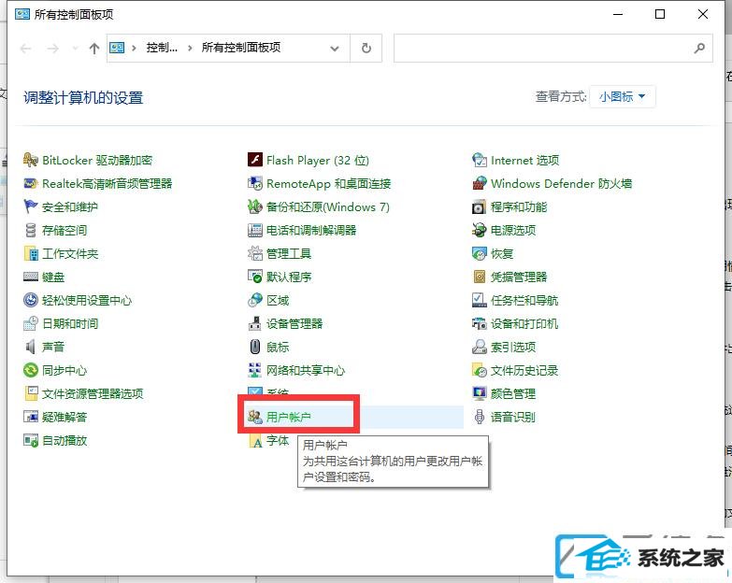Image resolution: width=732 pixels, height=583 pixels.
Task: Select 控制... breadcrumb segment
Action: pos(162,48)
